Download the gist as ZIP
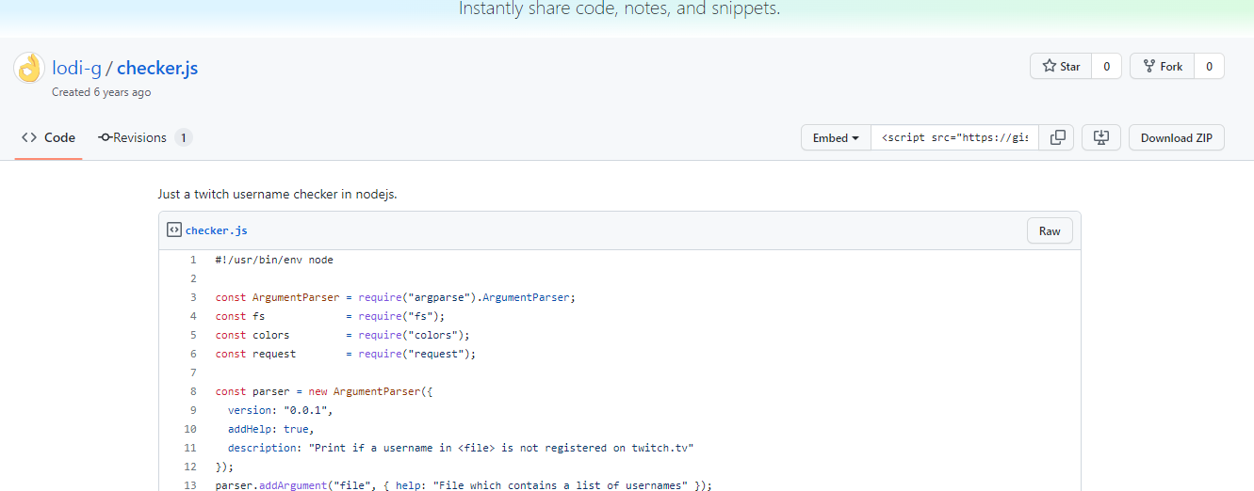Screen dimensions: 1254x491 [x=1176, y=137]
